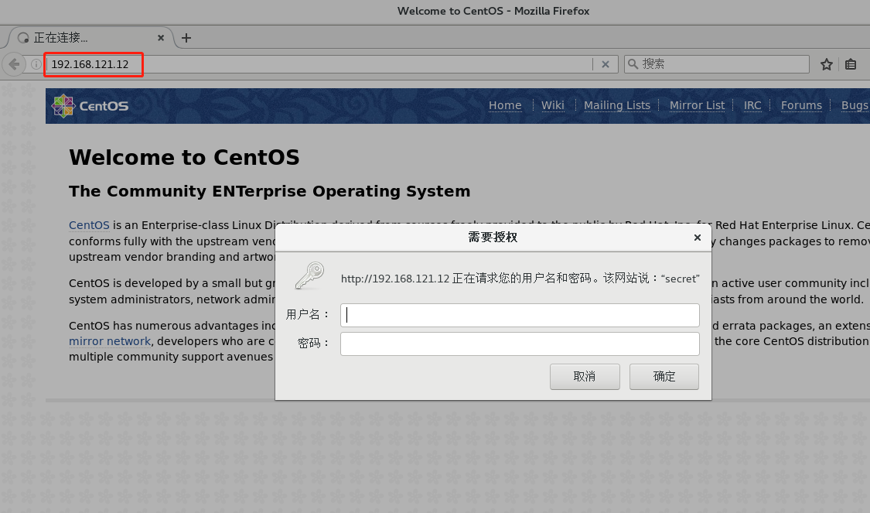Viewport: 870px width, 513px height.
Task: Click the address bar showing 192.168.121.12
Action: click(x=319, y=64)
